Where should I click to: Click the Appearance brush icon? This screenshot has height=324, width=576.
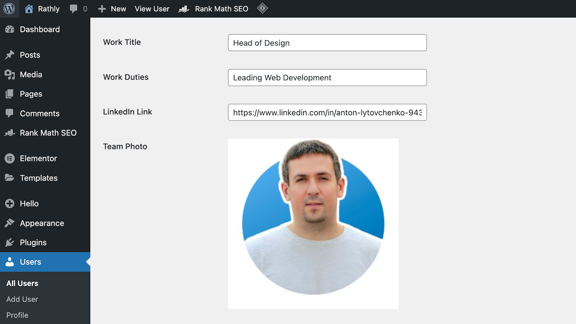click(10, 223)
